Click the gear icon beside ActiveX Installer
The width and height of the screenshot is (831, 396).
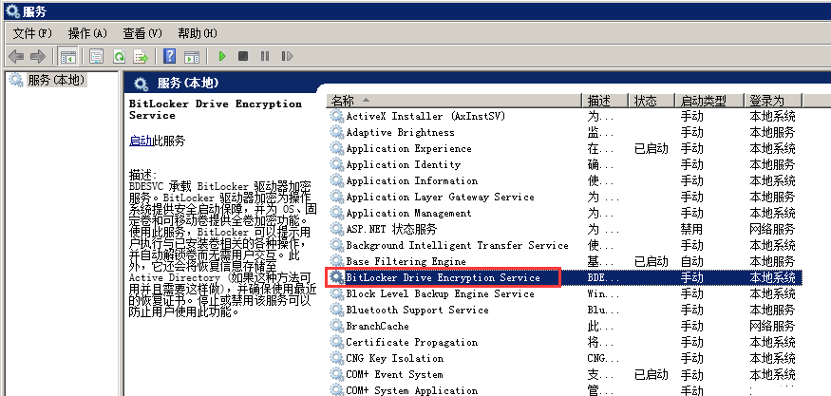click(x=337, y=116)
